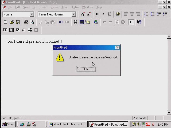Open the Window menu
171x128 pixels.
[x=87, y=7]
